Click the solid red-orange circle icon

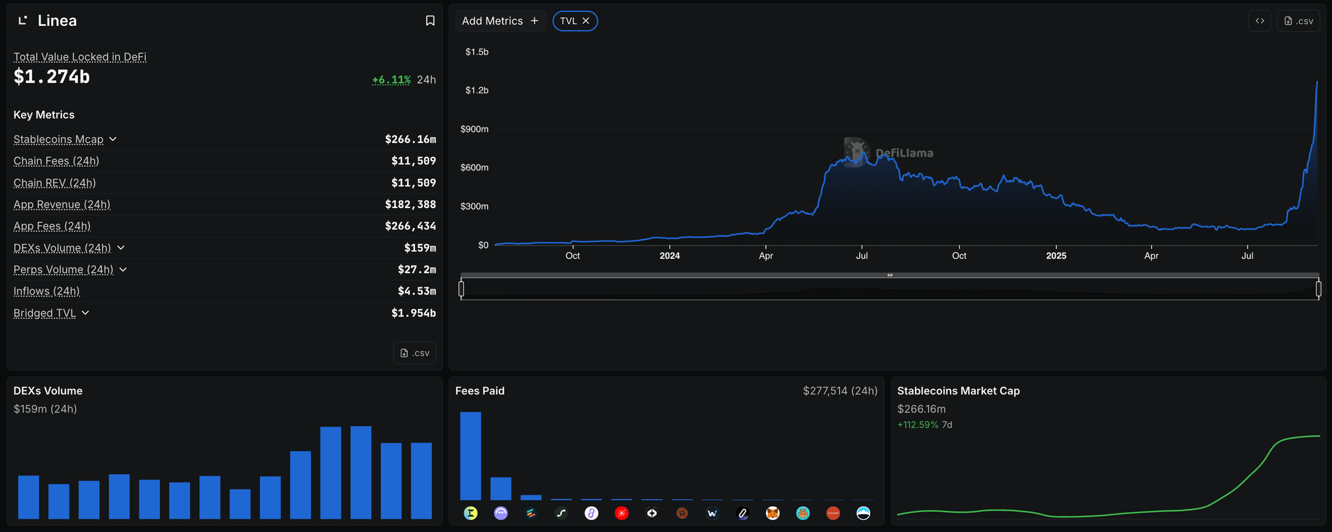[833, 513]
